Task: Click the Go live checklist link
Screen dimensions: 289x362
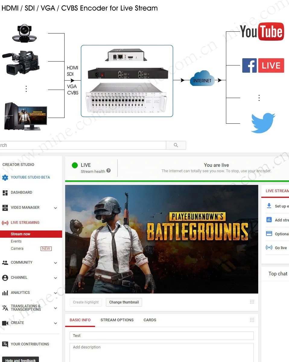Action: pyautogui.click(x=281, y=248)
